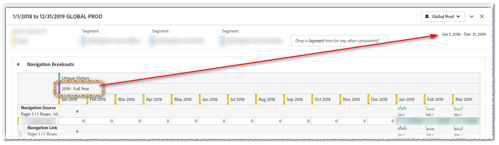Click Feb 2019 sparkline in Navigation Source row
The width and height of the screenshot is (499, 145).
(430, 109)
